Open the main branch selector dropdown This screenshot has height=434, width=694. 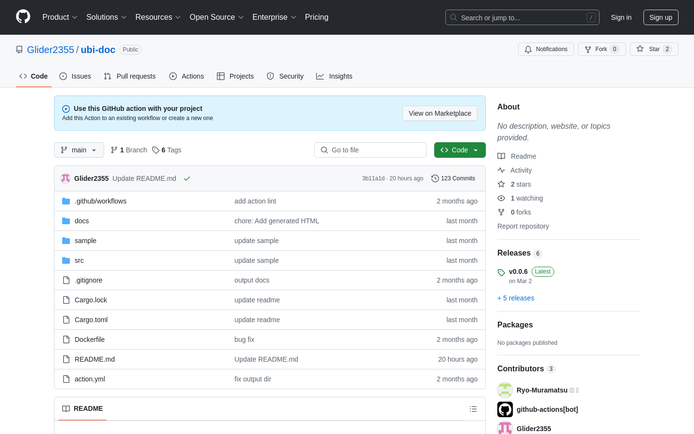click(79, 150)
